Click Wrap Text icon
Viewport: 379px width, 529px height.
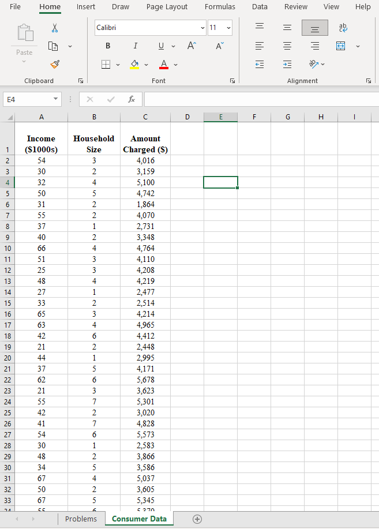coord(343,28)
